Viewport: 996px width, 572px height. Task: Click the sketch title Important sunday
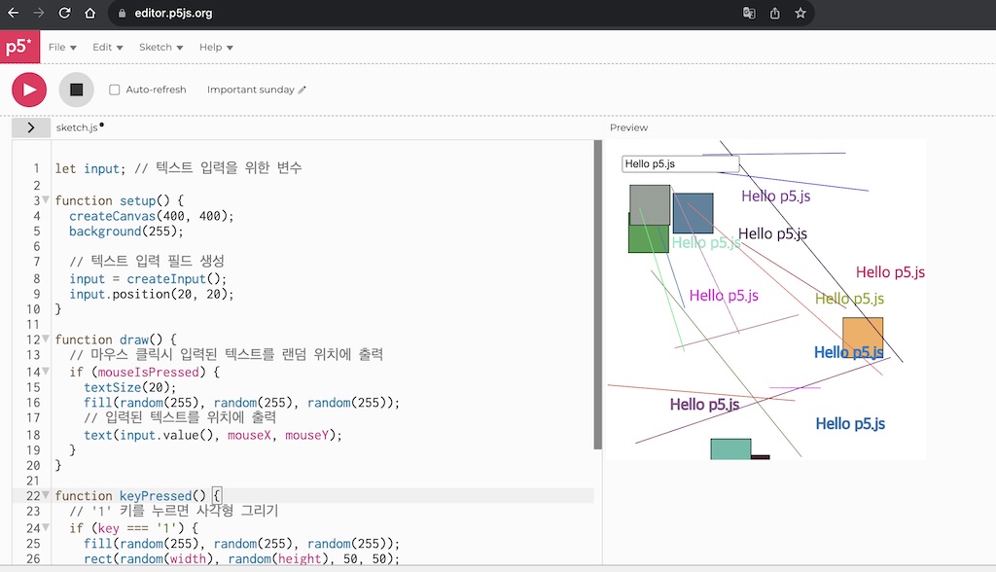pos(248,89)
